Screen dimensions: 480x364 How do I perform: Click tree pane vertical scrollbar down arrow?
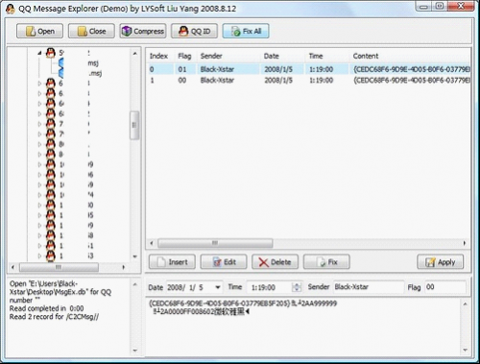pos(135,256)
